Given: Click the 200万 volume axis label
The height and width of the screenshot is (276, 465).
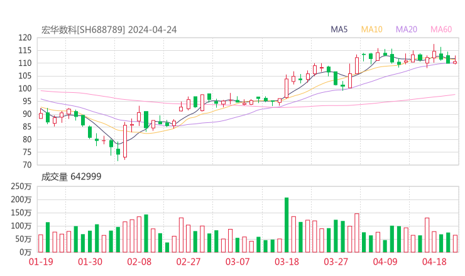Looking at the screenshot, I should 21,200.
